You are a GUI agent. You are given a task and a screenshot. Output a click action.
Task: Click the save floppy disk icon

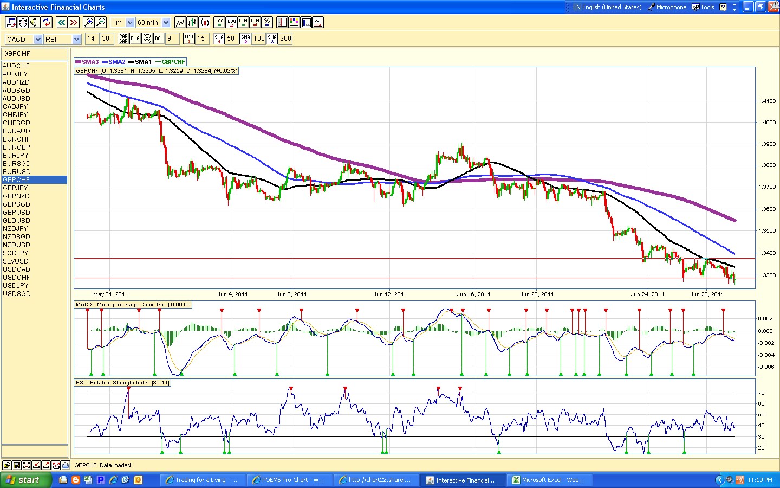pyautogui.click(x=17, y=465)
